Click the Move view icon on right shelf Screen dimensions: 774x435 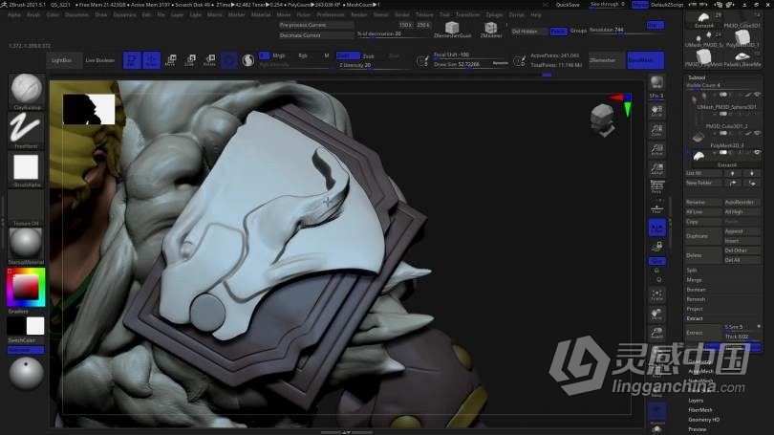(657, 314)
